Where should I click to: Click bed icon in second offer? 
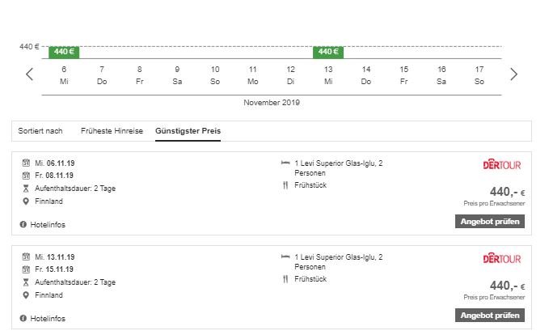pos(285,257)
